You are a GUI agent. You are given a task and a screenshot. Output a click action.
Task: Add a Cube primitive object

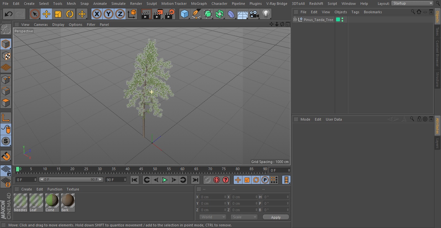184,14
